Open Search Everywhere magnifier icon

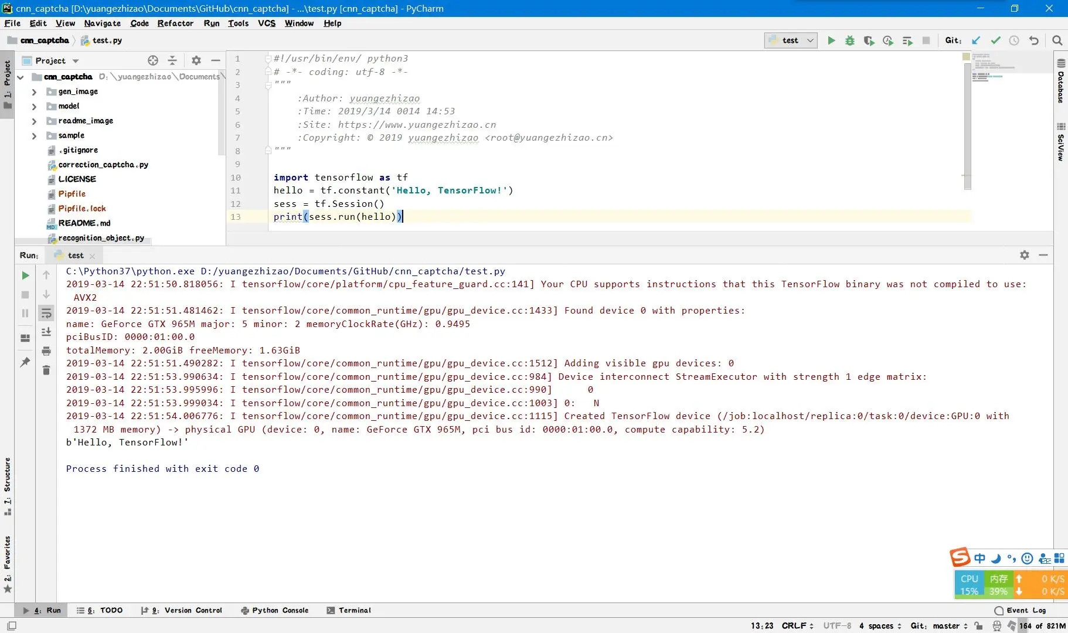(x=1057, y=40)
